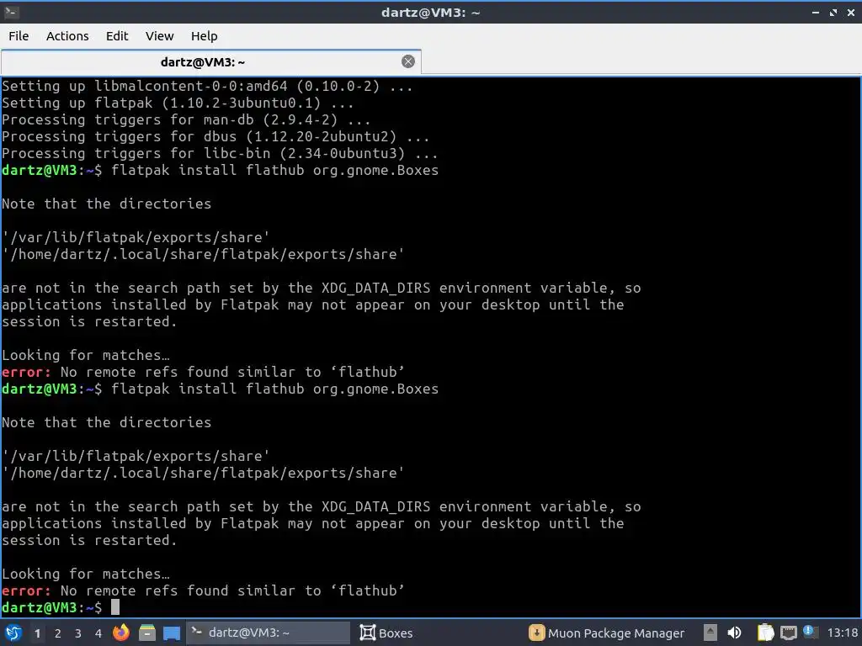Viewport: 862px width, 646px height.
Task: Click the 'Setting up libmalcontent-0-0:amd64' line
Action: (207, 86)
